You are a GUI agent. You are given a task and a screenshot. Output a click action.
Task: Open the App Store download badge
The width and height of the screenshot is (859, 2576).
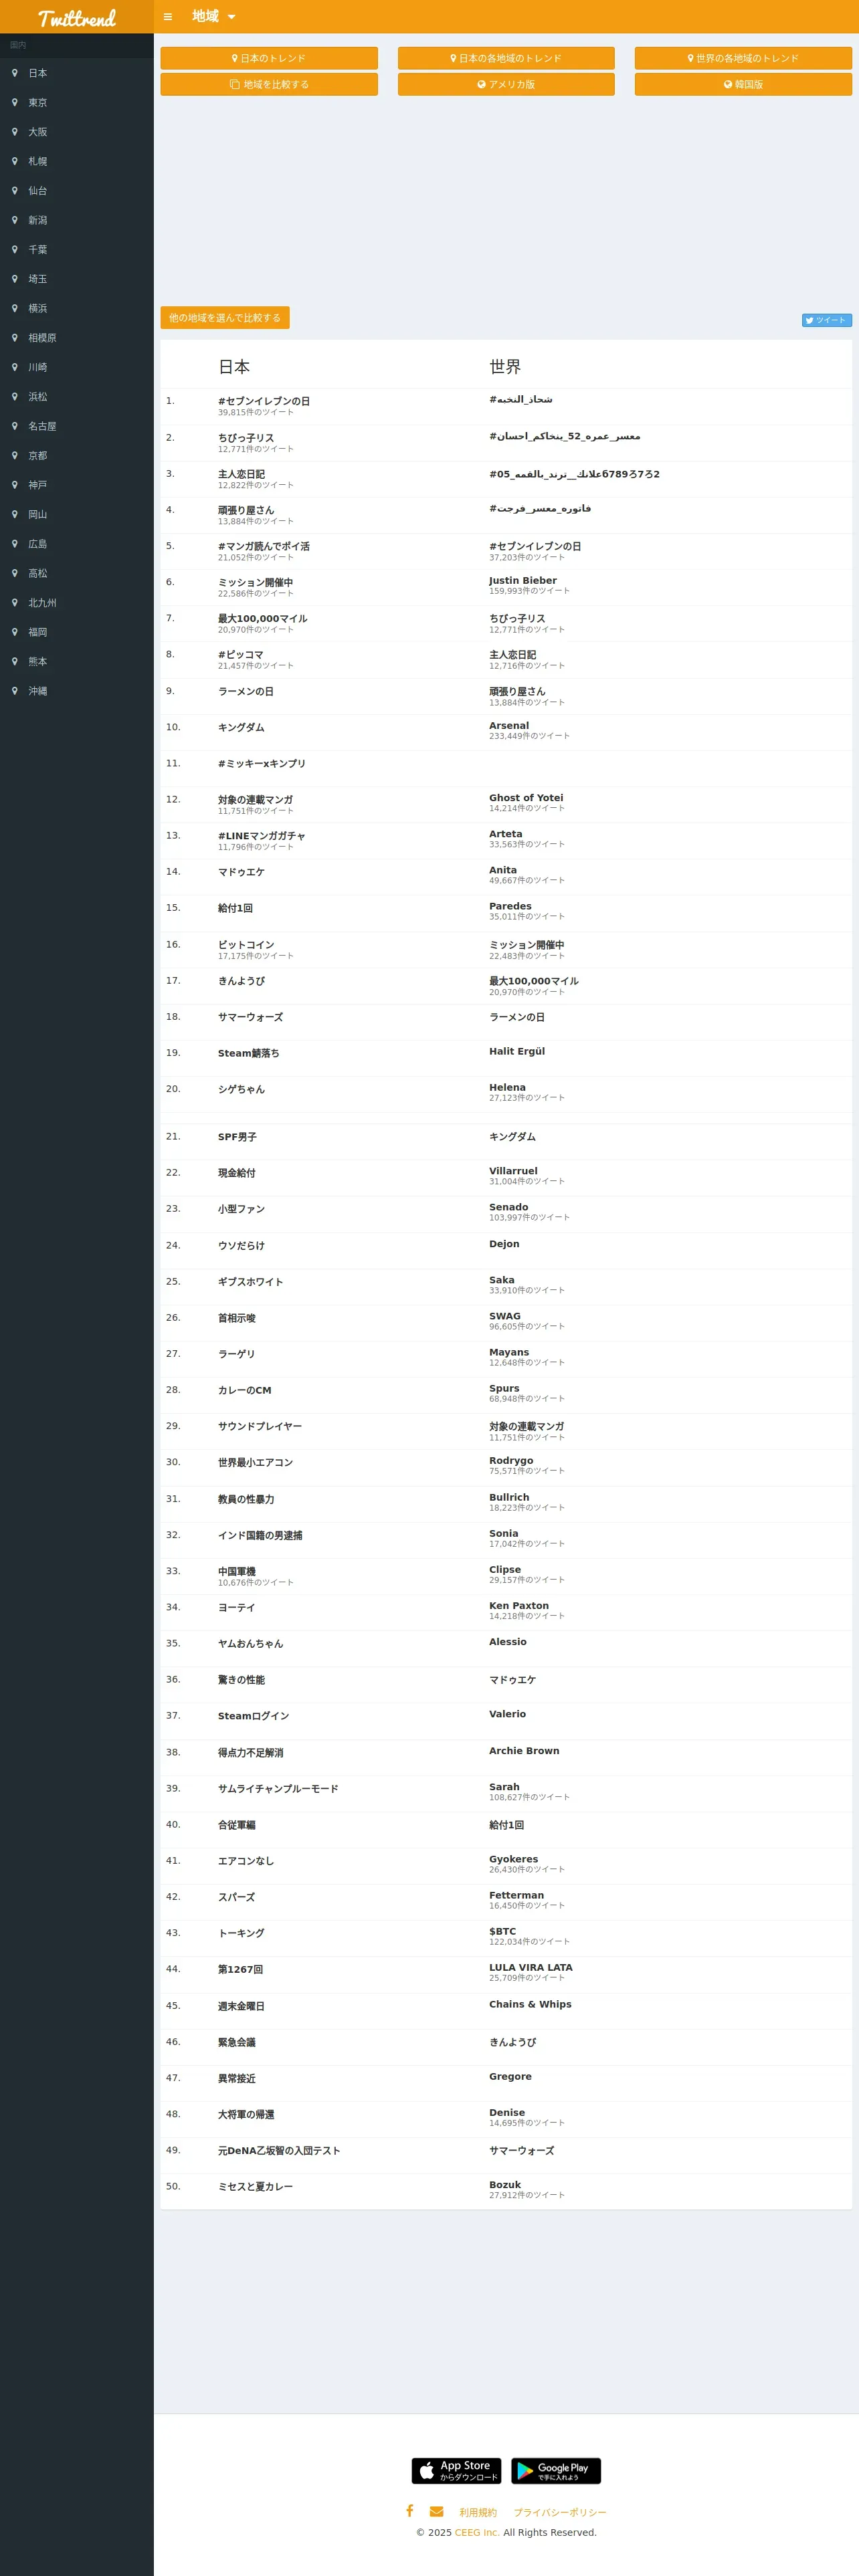point(456,2470)
